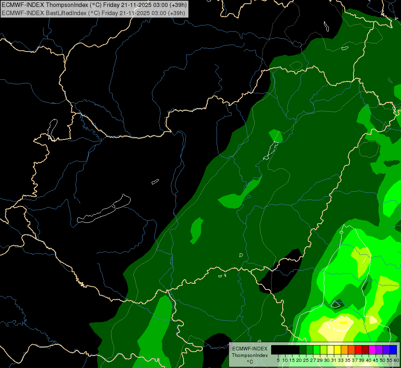
Task: Select the bright green 27-29 legend swatch
Action: (x=317, y=350)
